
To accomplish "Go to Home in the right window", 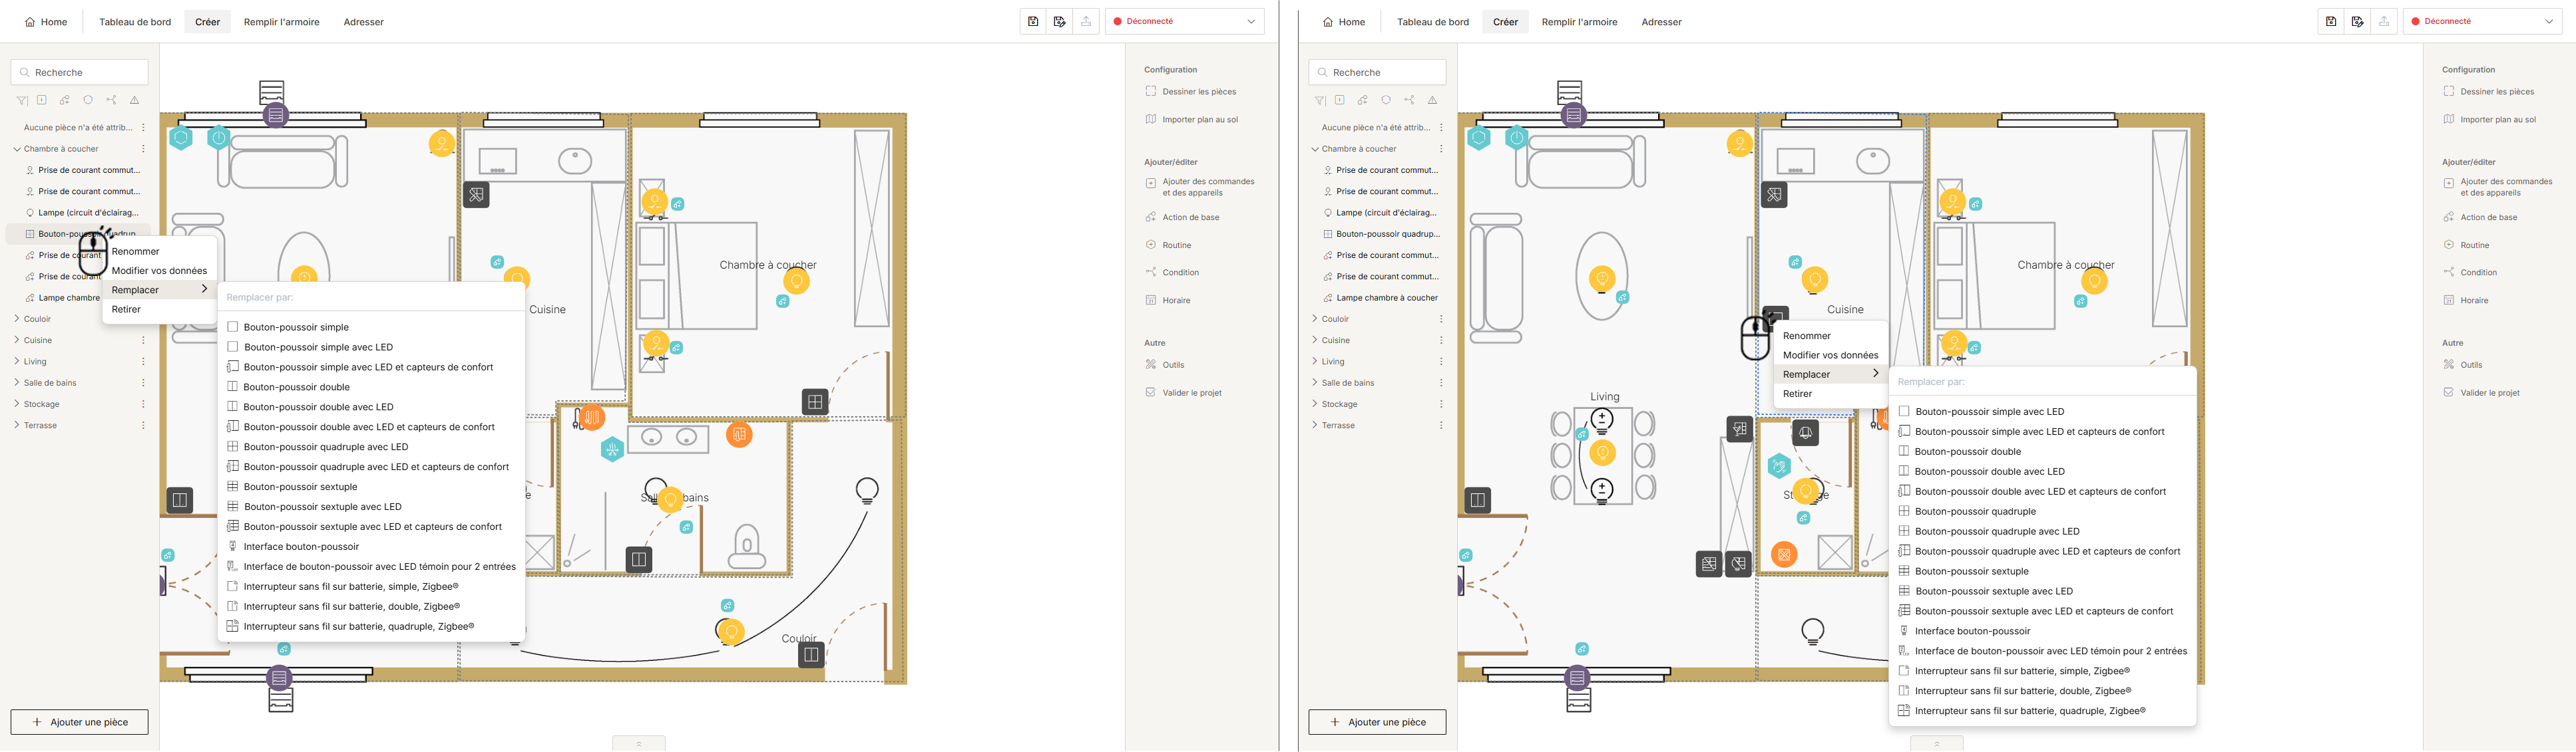I will [x=1344, y=22].
